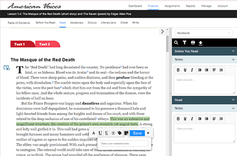Click the Read section note text area

tap(204, 133)
